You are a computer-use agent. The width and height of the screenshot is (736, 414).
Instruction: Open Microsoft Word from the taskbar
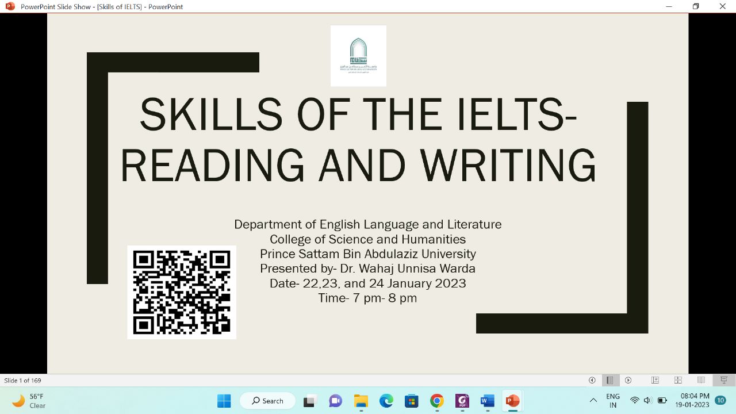(487, 401)
